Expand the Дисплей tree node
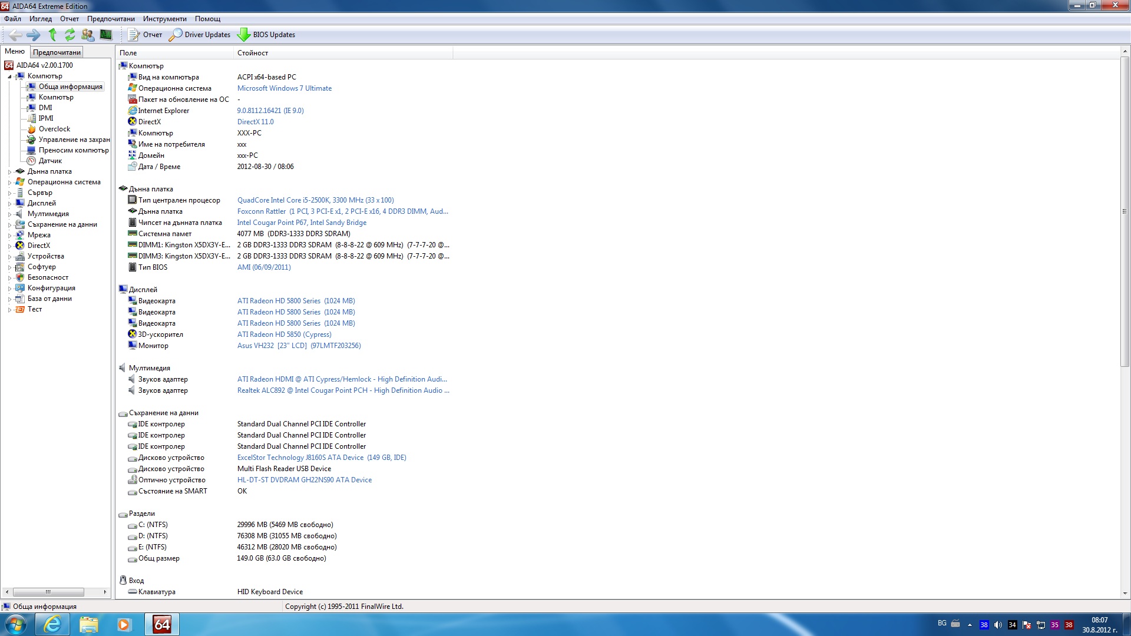The height and width of the screenshot is (636, 1131). [x=9, y=204]
